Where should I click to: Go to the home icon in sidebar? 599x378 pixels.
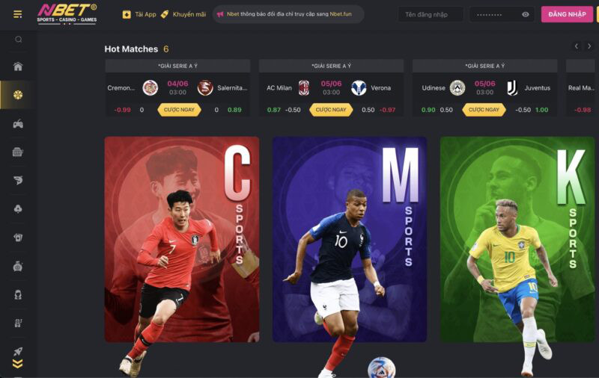pos(18,66)
